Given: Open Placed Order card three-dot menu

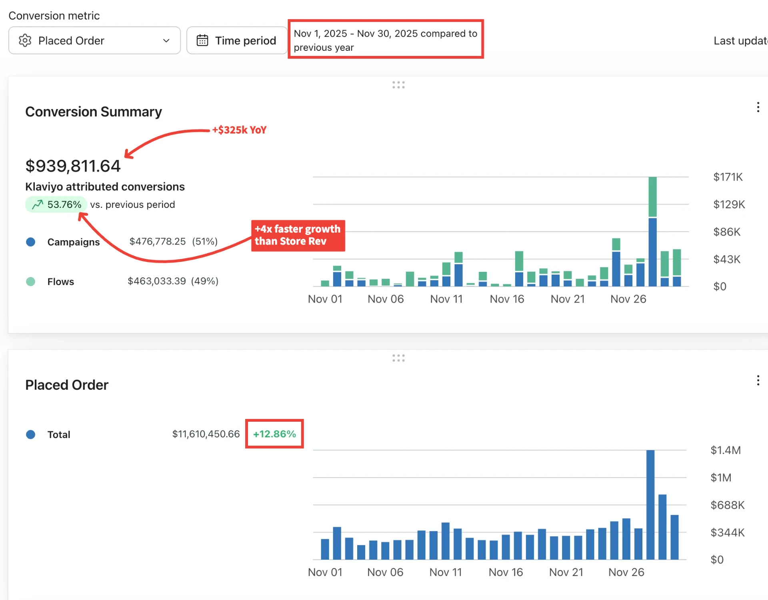Looking at the screenshot, I should pos(758,381).
